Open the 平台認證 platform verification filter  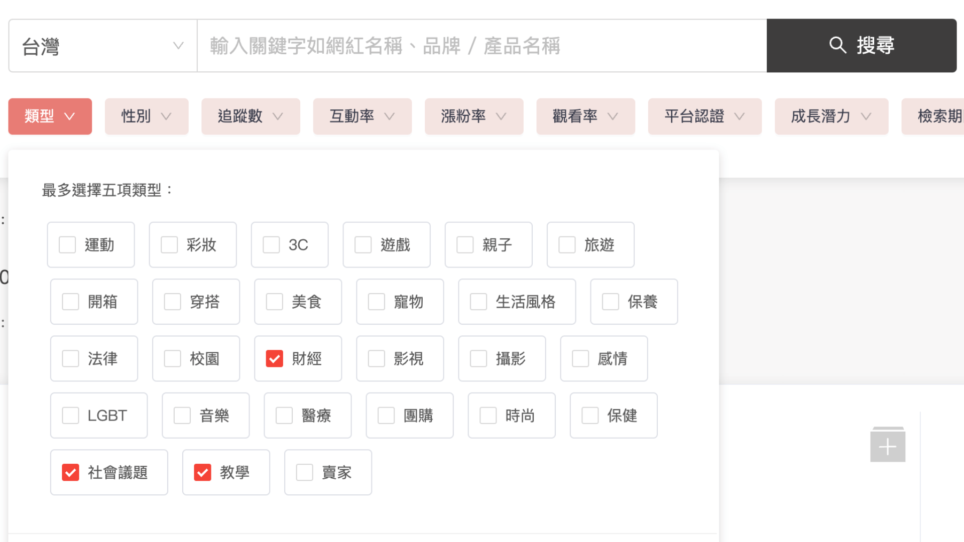[704, 116]
